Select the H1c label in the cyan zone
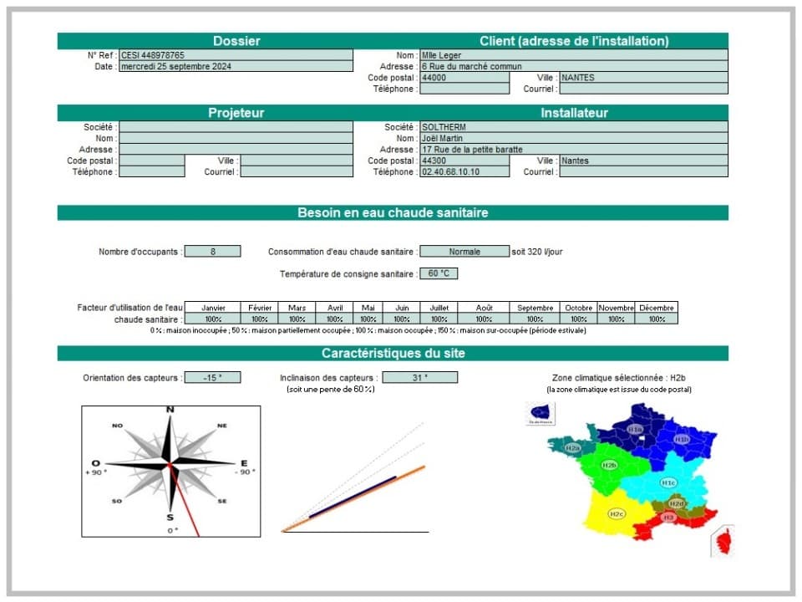This screenshot has width=802, height=602. (x=668, y=482)
